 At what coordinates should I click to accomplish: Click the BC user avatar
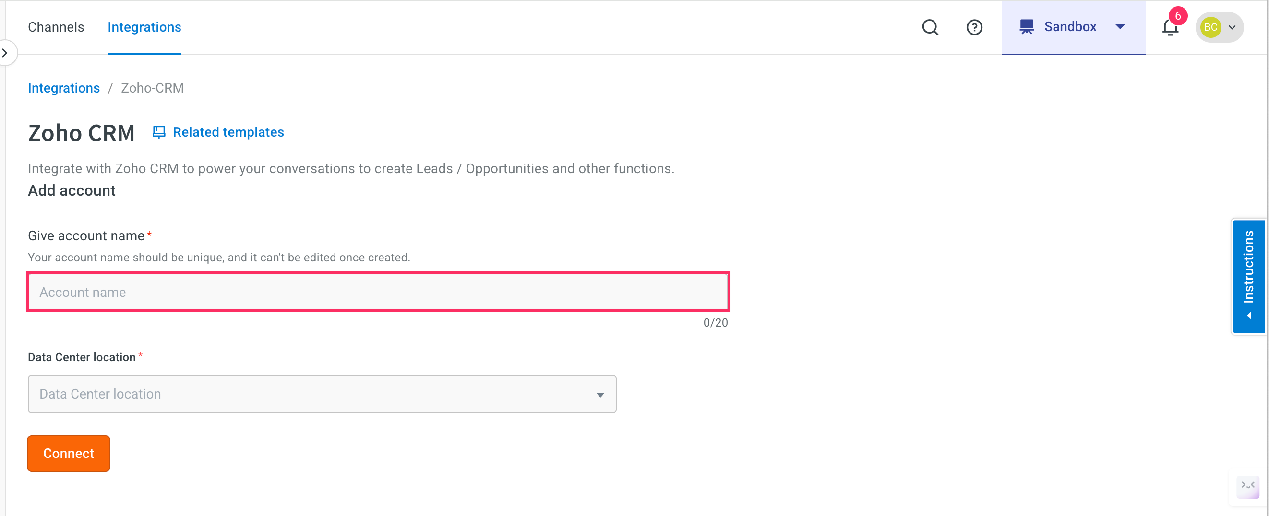click(1210, 27)
